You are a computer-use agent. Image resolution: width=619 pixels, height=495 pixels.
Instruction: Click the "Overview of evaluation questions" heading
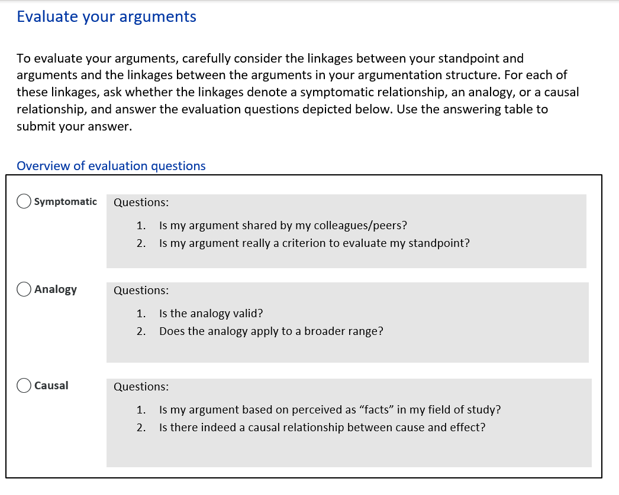click(111, 166)
